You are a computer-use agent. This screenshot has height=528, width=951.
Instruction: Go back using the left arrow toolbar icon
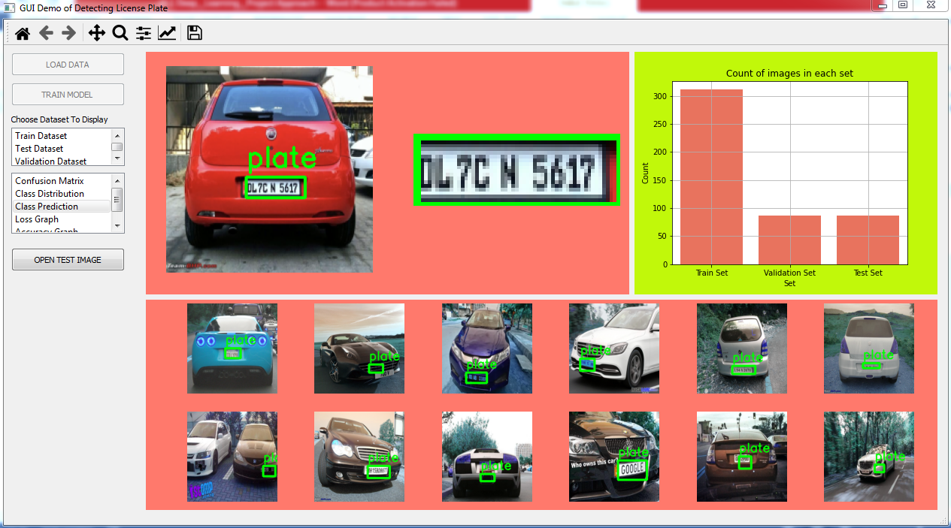pyautogui.click(x=45, y=32)
